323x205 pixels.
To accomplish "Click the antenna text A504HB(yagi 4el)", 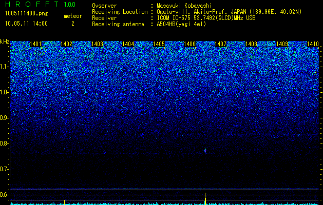I will tap(181, 24).
